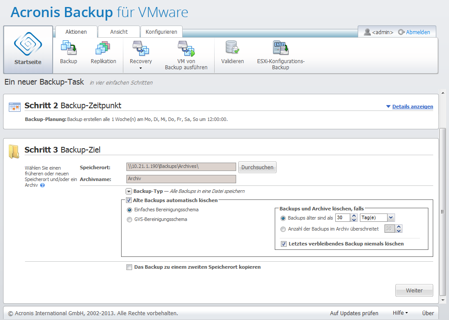Click the admin user icon

(x=367, y=32)
